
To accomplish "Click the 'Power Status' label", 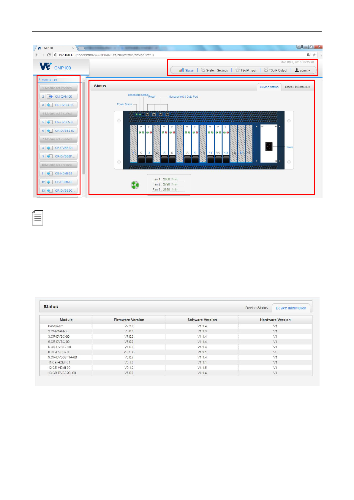I will [x=124, y=104].
